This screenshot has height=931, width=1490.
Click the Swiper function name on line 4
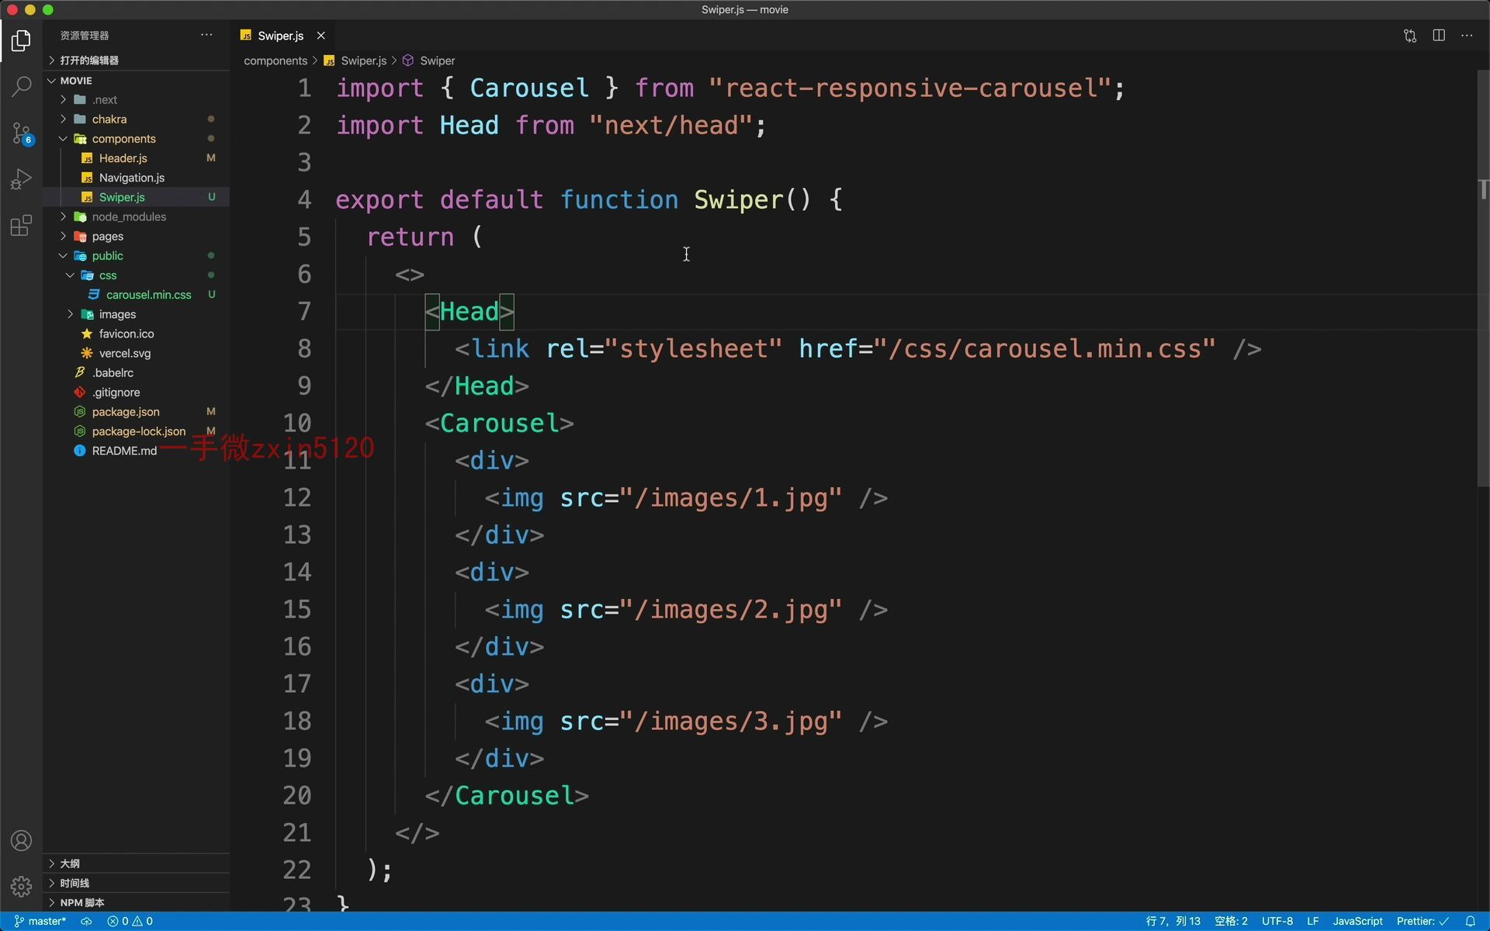pyautogui.click(x=739, y=199)
